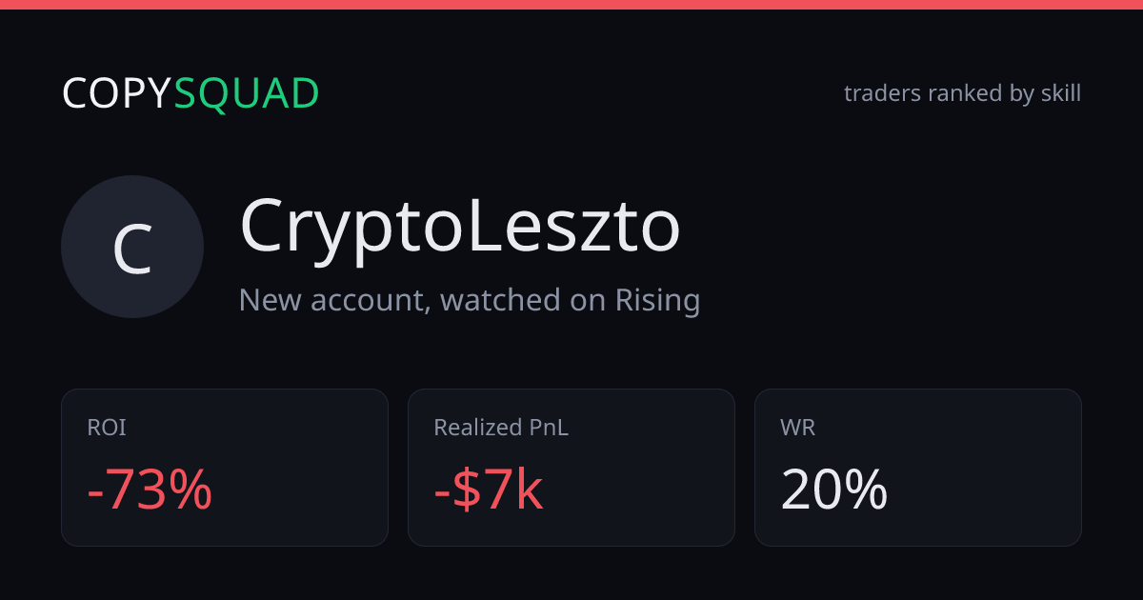1143x600 pixels.
Task: Click the -73% ROI value
Action: click(x=150, y=490)
